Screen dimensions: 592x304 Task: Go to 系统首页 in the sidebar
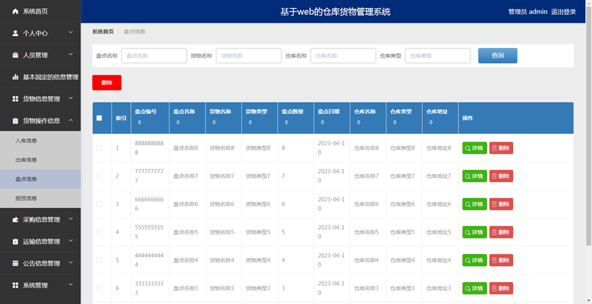pyautogui.click(x=40, y=12)
